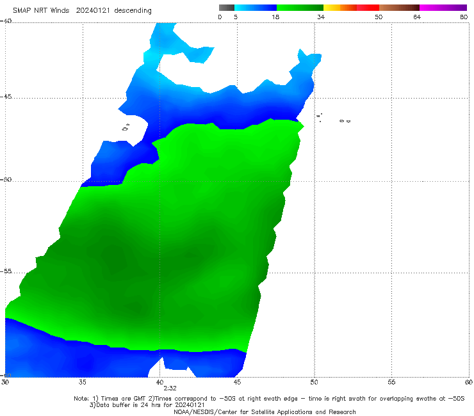Click the 'NOAA/NESDIS/Center for Satellite Applications' credit
The image size is (474, 416).
pos(265,412)
